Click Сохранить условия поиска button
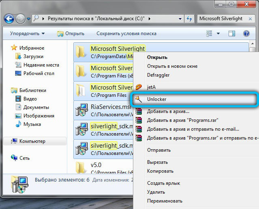Image resolution: width=259 pixels, height=209 pixels. [x=126, y=33]
